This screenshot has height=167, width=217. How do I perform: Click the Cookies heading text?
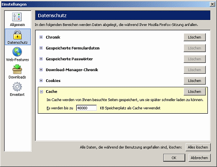(x=53, y=81)
